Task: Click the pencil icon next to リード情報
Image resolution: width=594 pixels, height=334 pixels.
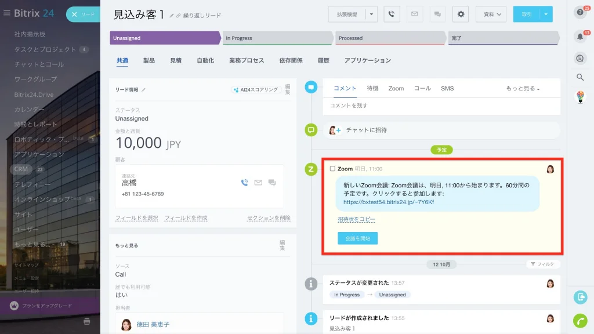Action: pyautogui.click(x=144, y=90)
